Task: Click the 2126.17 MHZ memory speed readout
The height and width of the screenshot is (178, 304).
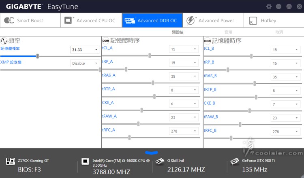Action: (x=186, y=170)
